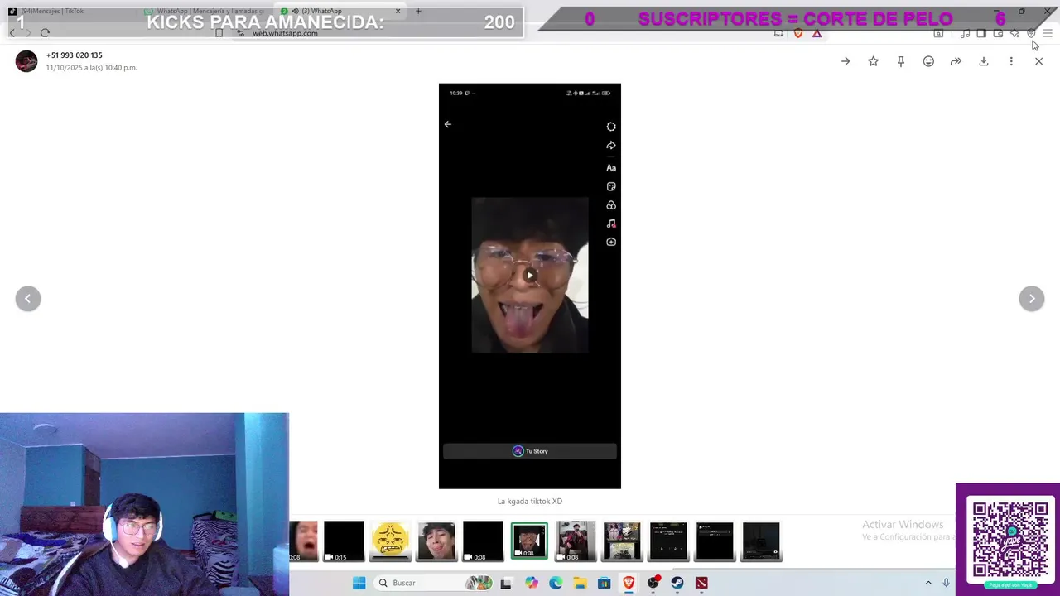
Task: Click the timestamp 11/10/2025 a la(s) 10:40 p.m.
Action: click(92, 68)
